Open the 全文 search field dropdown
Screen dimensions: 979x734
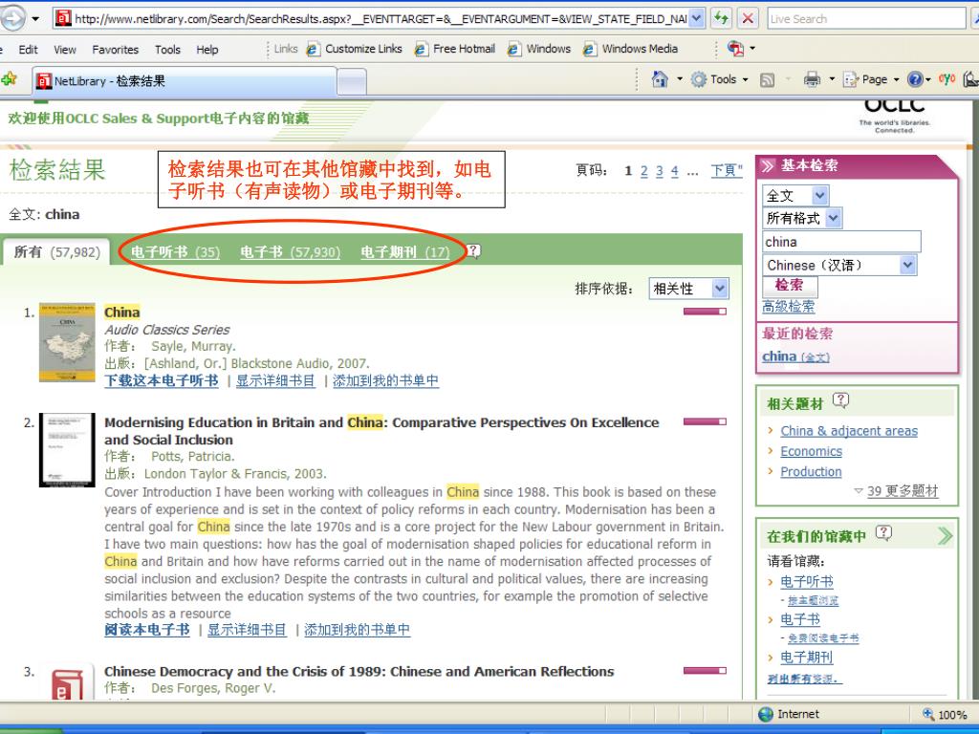(819, 195)
